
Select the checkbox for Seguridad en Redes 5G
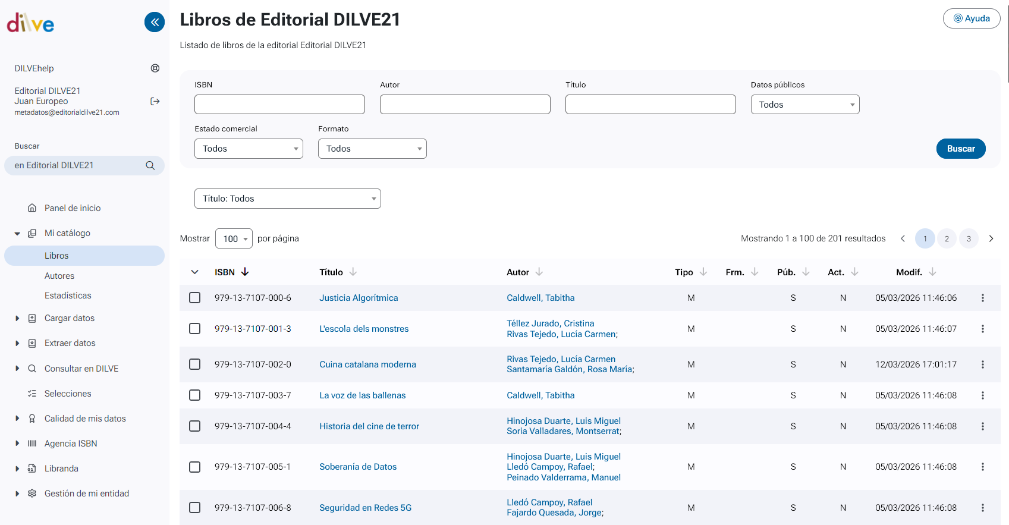tap(194, 508)
